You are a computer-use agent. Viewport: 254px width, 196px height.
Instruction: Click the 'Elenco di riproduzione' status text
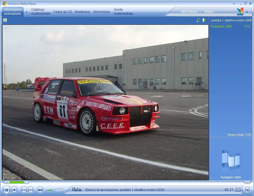click(125, 190)
